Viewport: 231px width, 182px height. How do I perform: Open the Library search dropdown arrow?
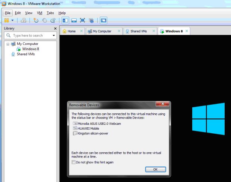click(54, 36)
